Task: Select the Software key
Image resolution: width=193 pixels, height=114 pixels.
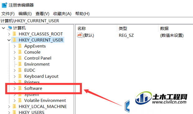Action: (33, 88)
